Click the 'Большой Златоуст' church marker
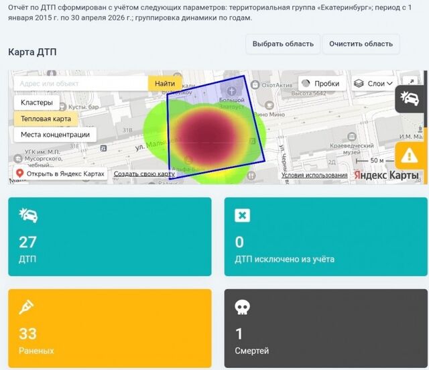Screen dimensions: 429x370 point(231,90)
